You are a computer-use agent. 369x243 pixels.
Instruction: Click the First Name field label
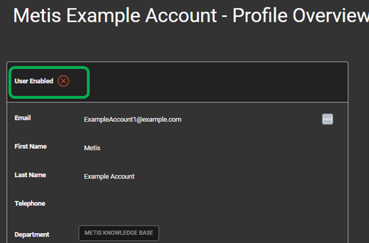[x=31, y=146]
